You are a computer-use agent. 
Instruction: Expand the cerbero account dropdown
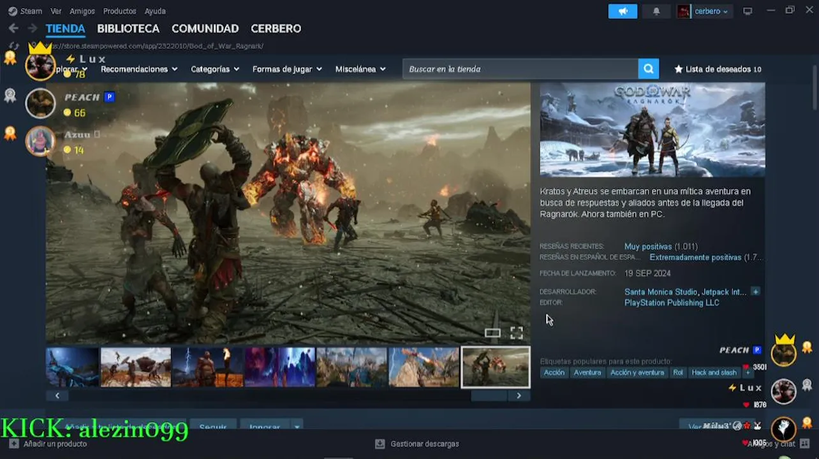(x=711, y=11)
